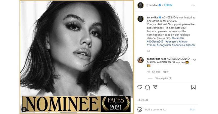218x114 pixels.
Task: Open the 121 likes list
Action: pyautogui.click(x=156, y=72)
